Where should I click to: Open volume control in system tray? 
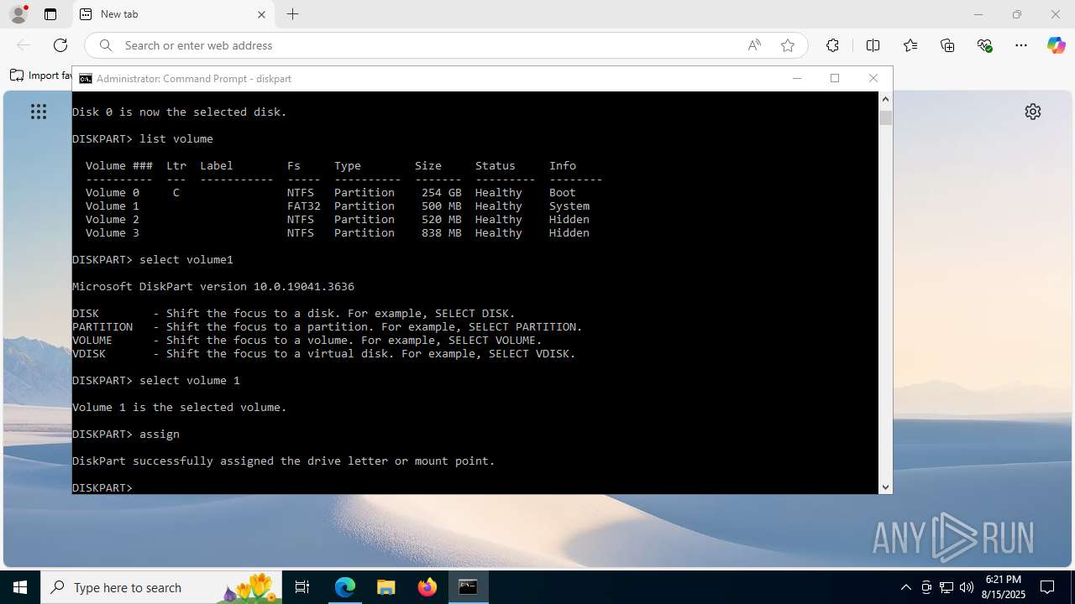pyautogui.click(x=967, y=587)
